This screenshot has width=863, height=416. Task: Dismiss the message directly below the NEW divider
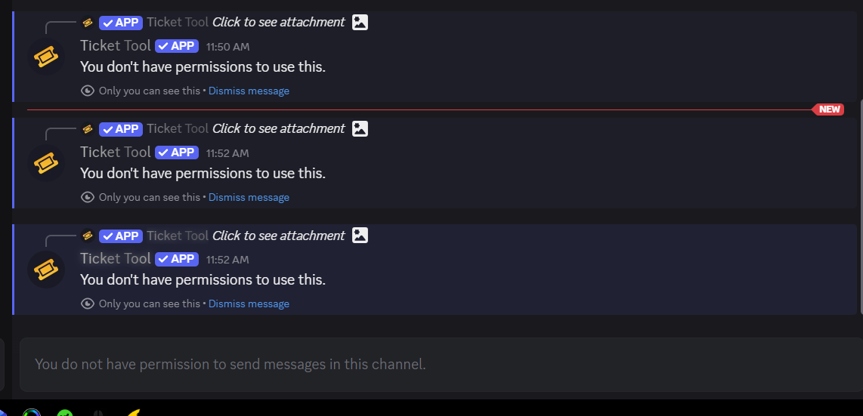(249, 197)
